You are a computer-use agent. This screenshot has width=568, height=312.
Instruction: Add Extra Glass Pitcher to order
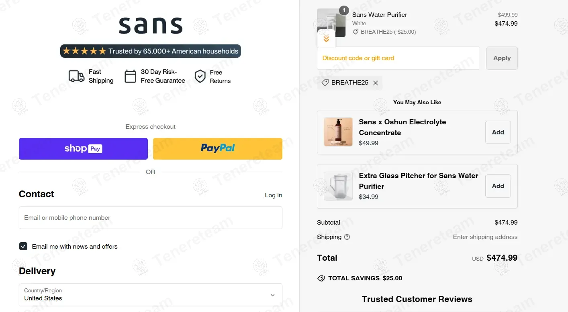pos(498,186)
